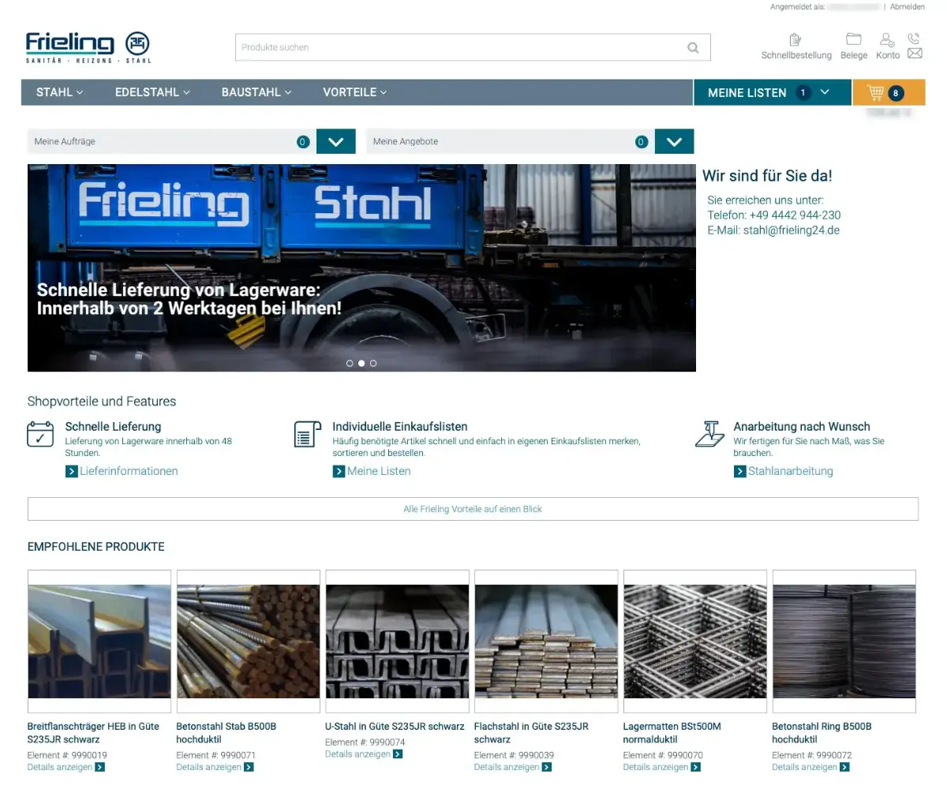This screenshot has width=947, height=789.
Task: Open the EDELSTAHL menu
Action: click(152, 92)
